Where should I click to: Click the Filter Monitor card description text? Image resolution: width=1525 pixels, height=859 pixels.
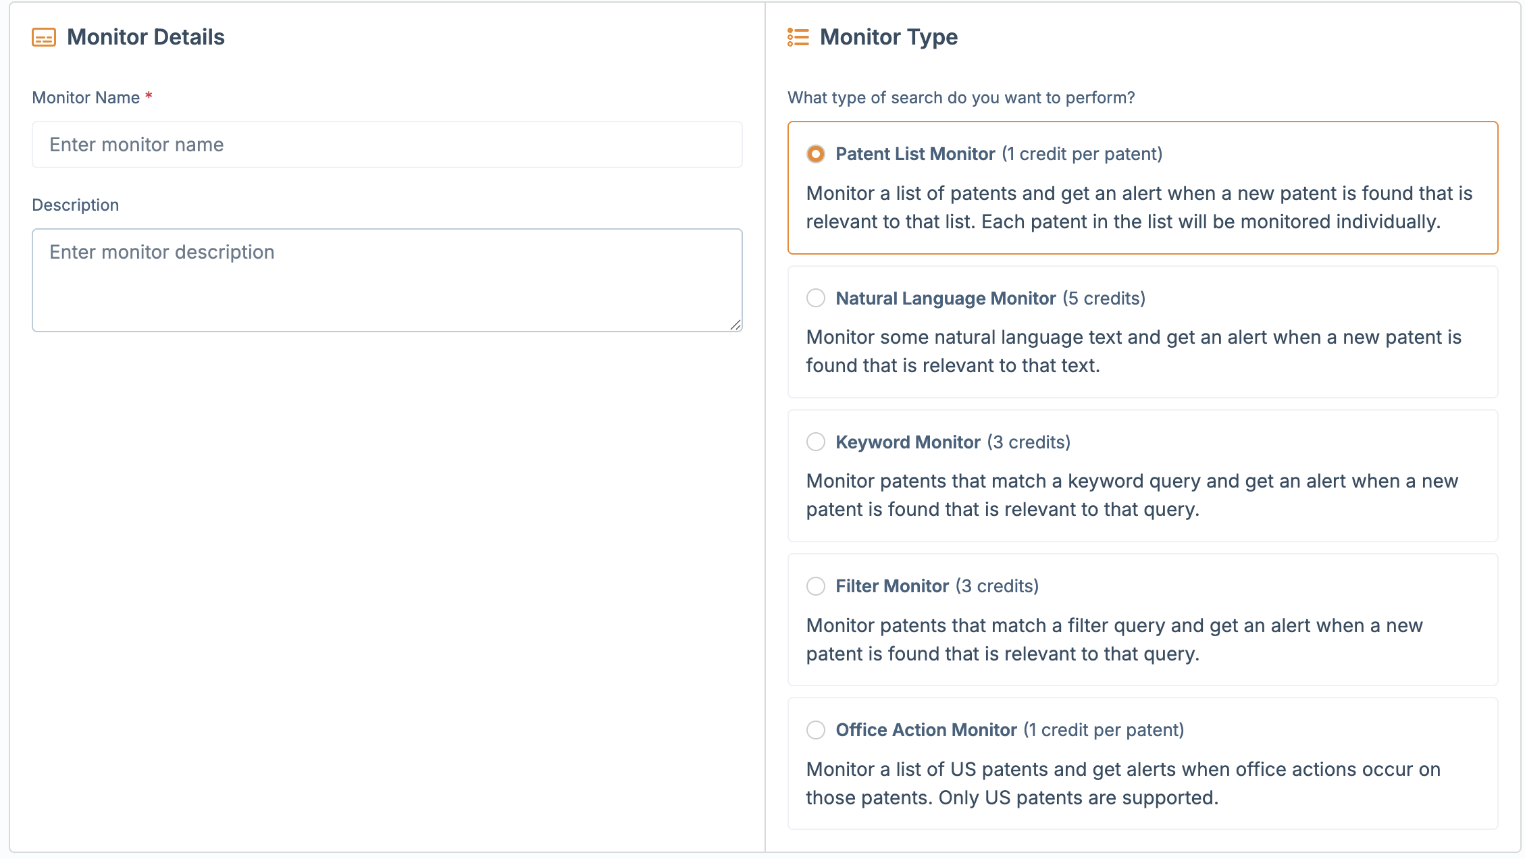1114,639
